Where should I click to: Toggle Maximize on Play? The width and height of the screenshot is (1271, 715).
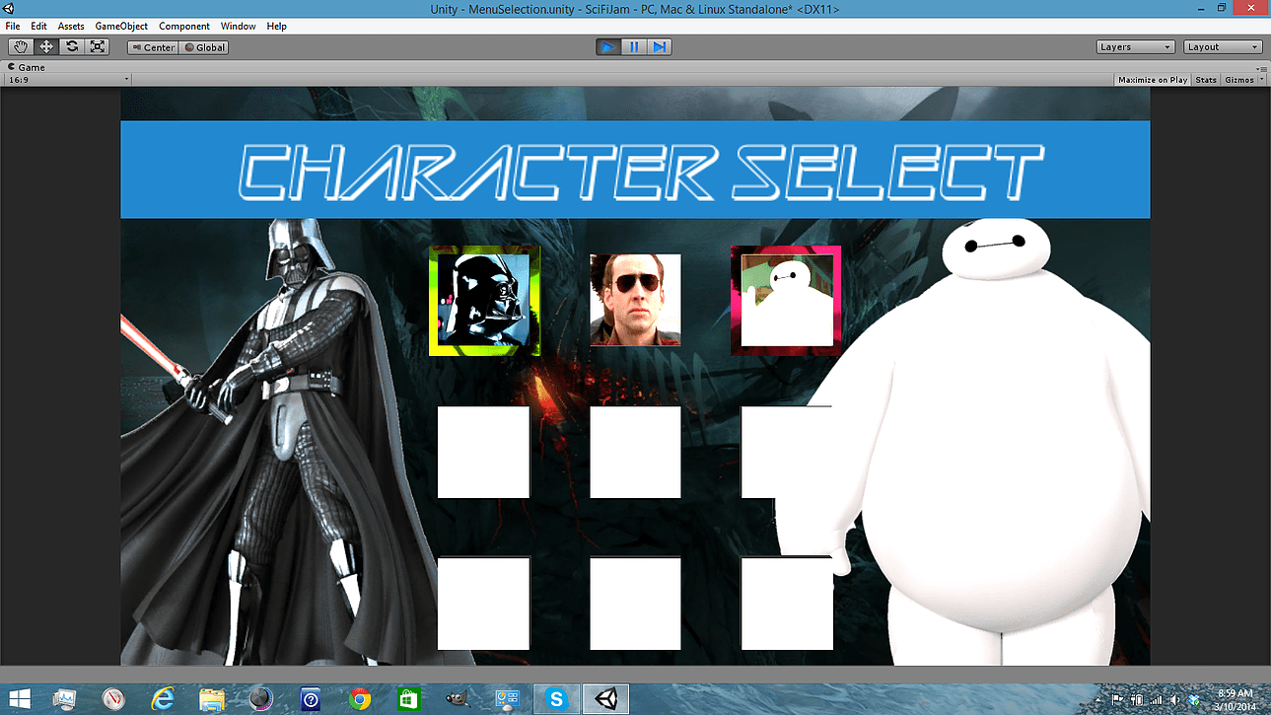point(1153,80)
